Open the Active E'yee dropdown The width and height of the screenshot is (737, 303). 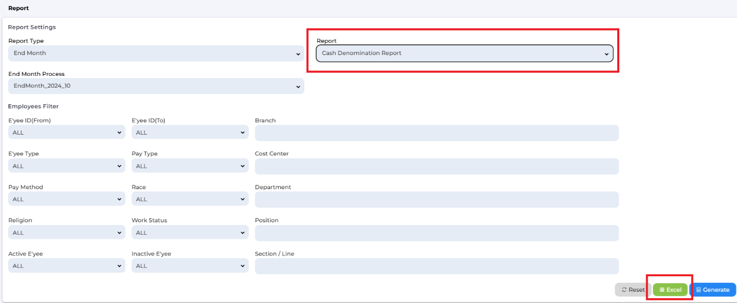67,266
